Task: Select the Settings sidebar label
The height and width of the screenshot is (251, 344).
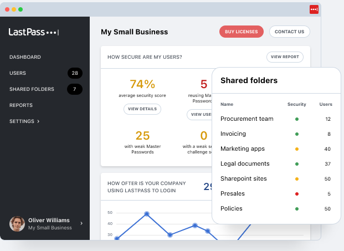Action: 22,121
